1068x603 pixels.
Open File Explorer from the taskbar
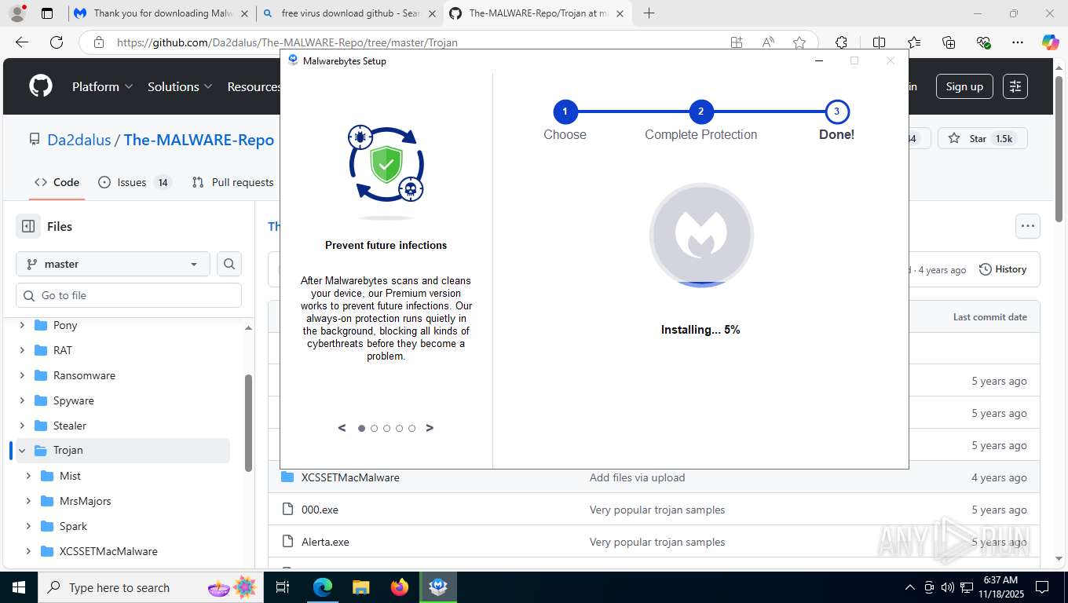(x=360, y=587)
